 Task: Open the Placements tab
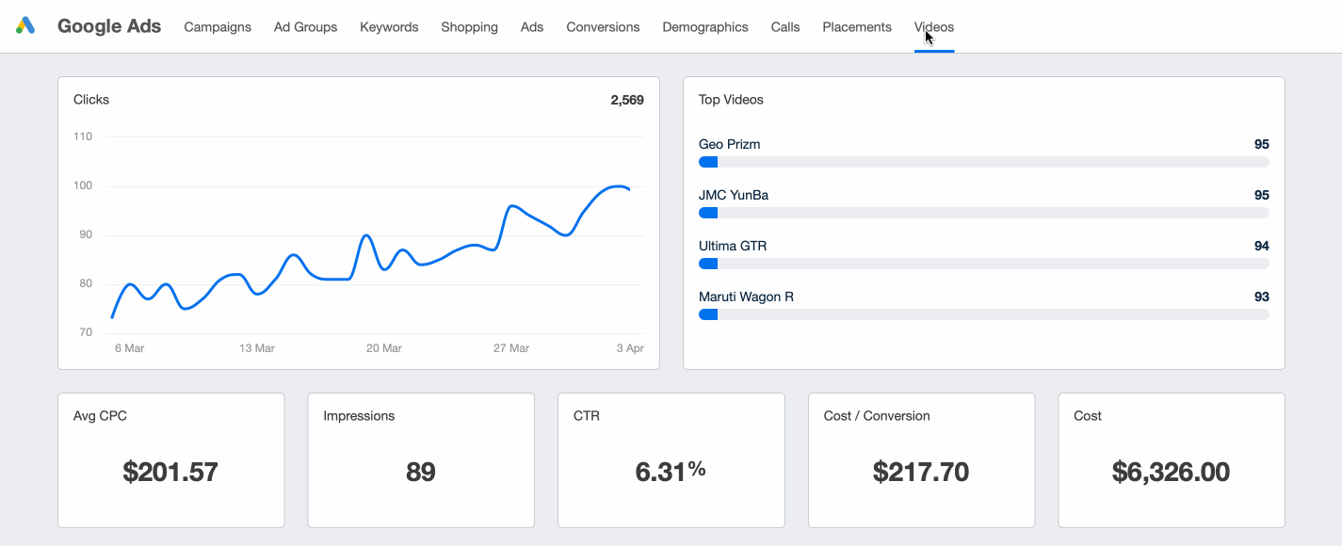857,27
